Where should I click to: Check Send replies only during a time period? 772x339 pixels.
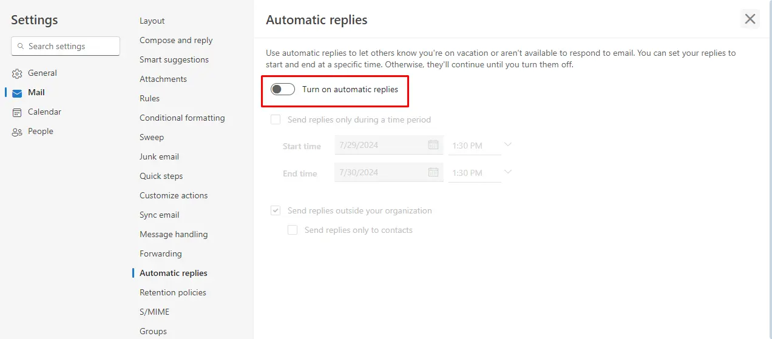coord(276,119)
